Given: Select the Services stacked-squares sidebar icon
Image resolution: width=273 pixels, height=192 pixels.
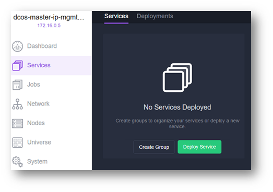Looking at the screenshot, I should 17,65.
